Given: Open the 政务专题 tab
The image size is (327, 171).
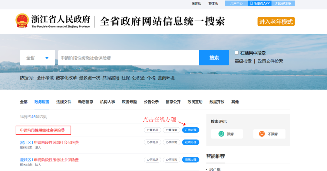Looking at the screenshot, I should [x=129, y=102].
